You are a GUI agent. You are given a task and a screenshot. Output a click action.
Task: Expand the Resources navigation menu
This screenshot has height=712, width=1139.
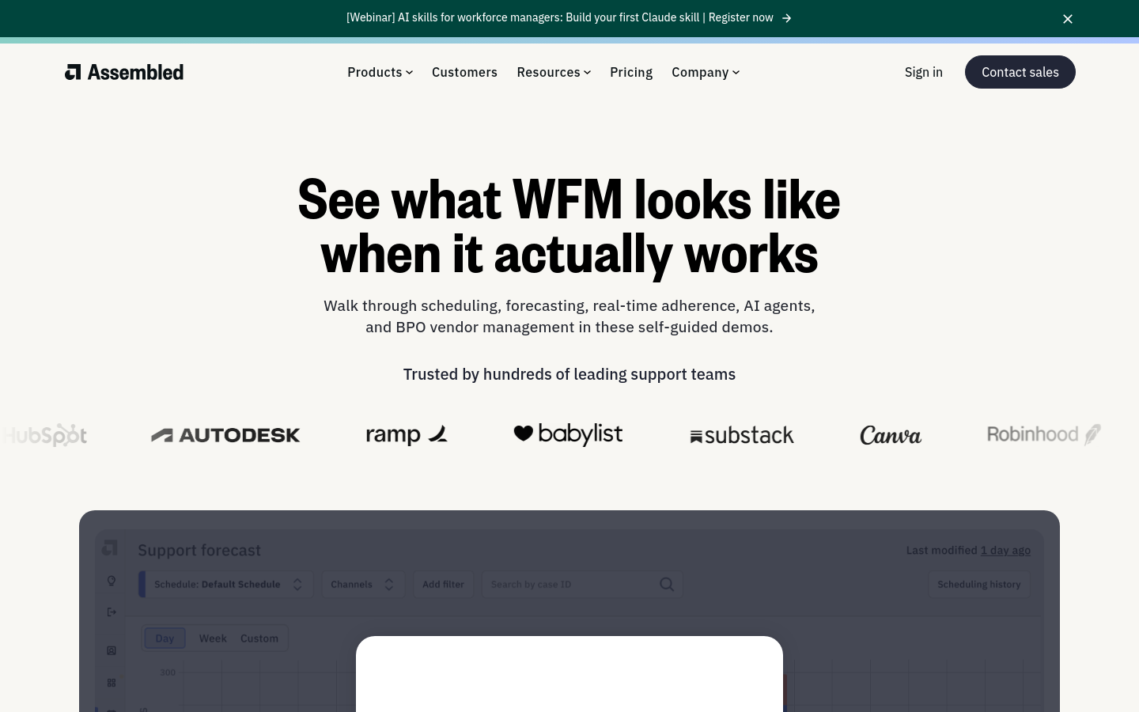point(554,72)
